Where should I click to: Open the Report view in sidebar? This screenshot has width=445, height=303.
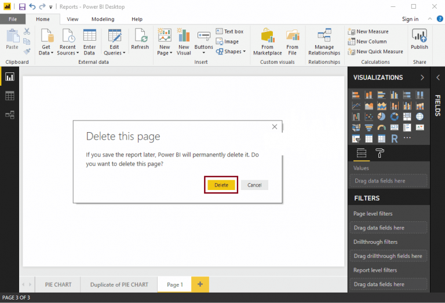coord(9,77)
